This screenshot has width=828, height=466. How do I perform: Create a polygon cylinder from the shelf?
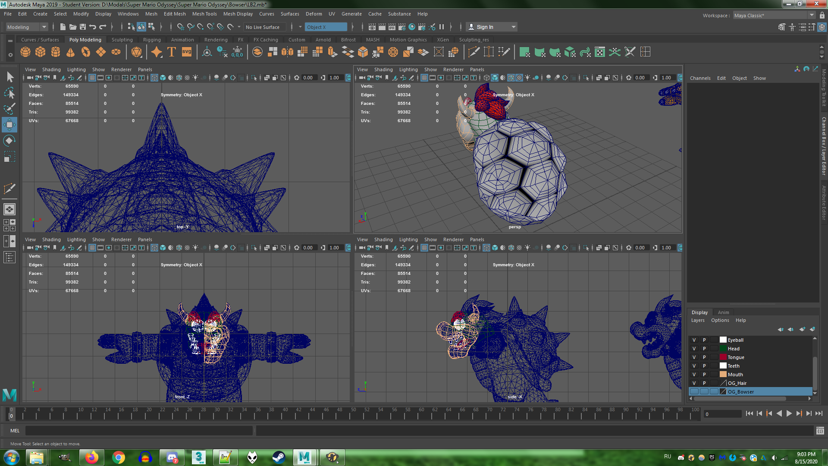pos(56,52)
